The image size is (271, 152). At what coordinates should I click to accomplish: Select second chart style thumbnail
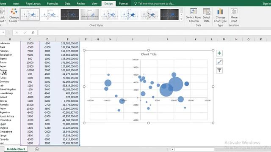pos(50,14)
